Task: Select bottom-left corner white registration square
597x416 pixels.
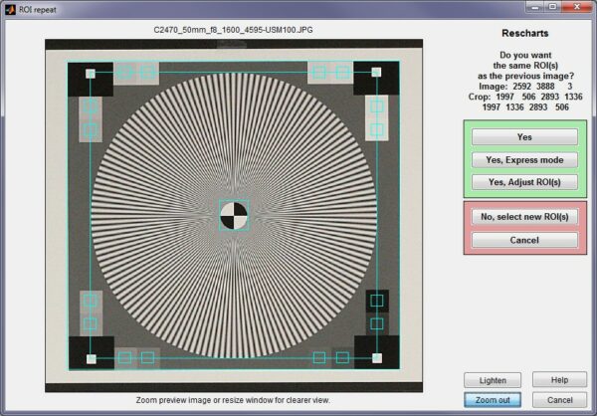Action: point(91,358)
